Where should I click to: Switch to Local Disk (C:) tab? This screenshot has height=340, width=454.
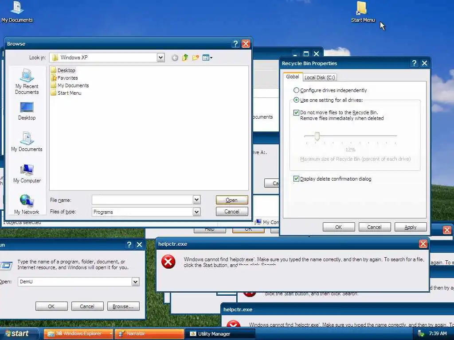click(320, 77)
